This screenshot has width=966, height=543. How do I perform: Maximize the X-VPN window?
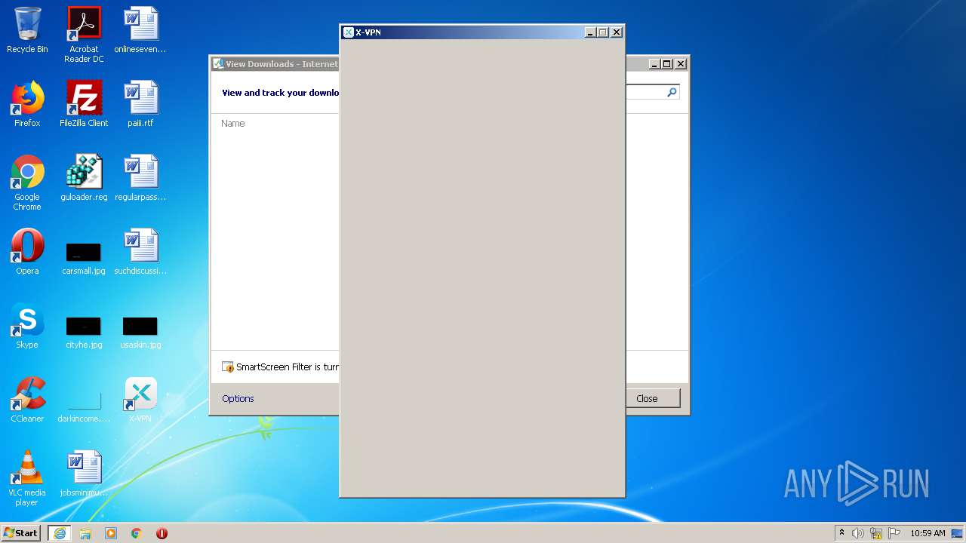pos(603,32)
